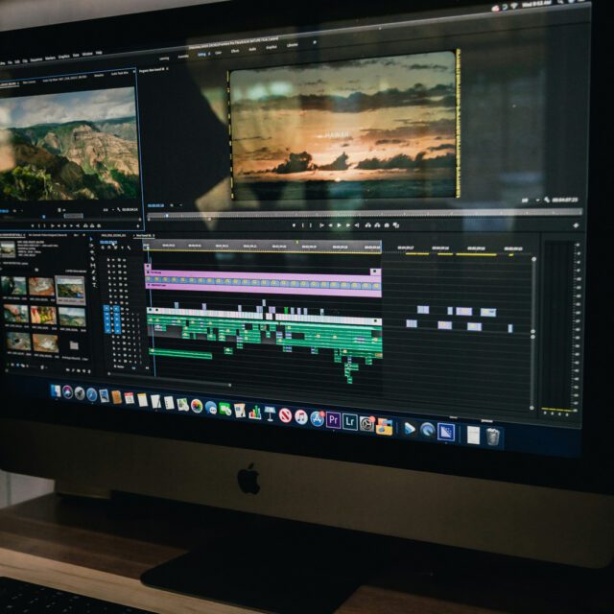The width and height of the screenshot is (614, 614).
Task: Click Program Monitor scrubber playhead
Action: click(x=167, y=215)
